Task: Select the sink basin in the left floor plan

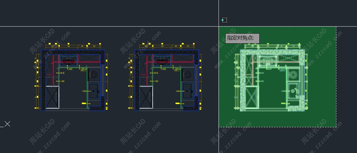Action: [x=94, y=91]
